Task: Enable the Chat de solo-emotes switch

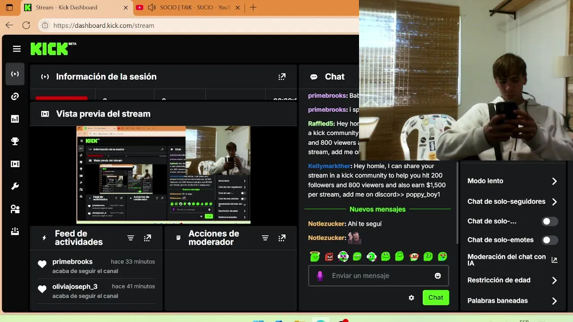Action: (550, 240)
